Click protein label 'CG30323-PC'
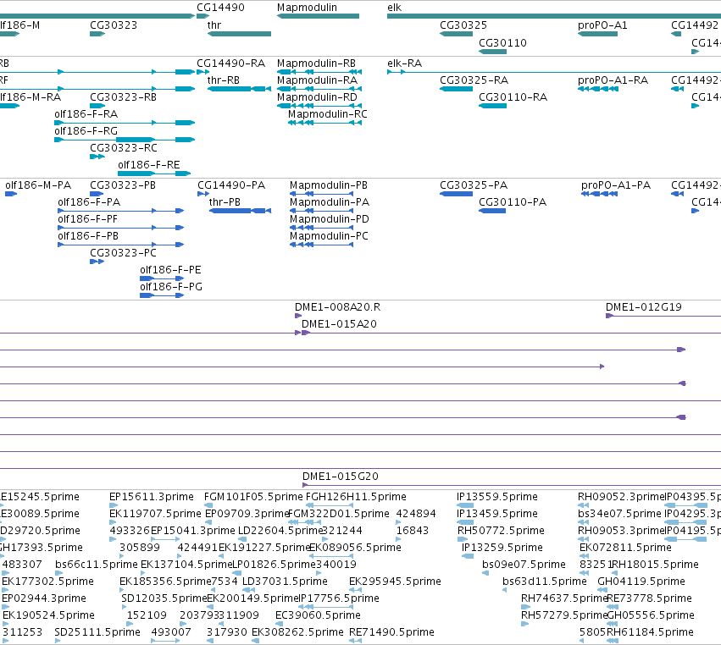Viewport: 721px width, 645px height. click(x=123, y=253)
